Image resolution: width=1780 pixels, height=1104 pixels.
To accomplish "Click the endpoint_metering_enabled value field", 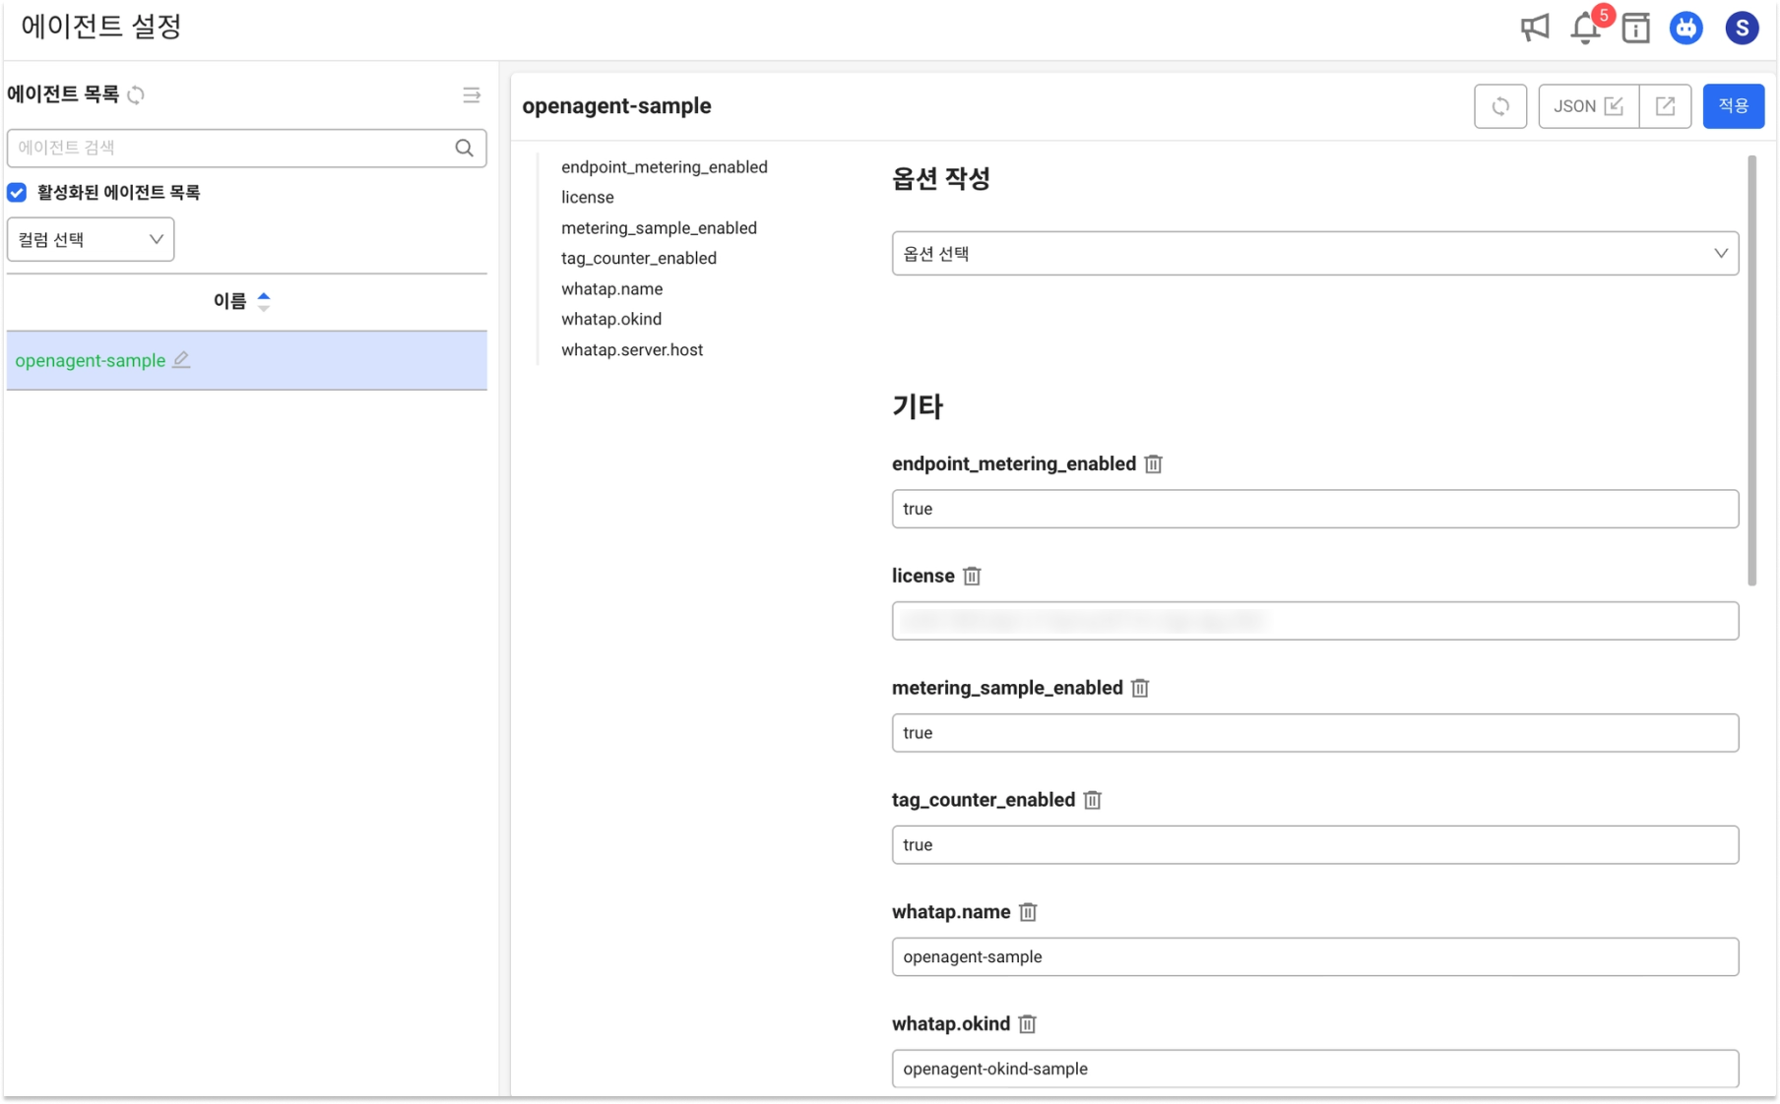I will [1314, 509].
